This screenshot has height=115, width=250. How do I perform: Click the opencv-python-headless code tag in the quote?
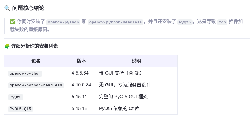(x=116, y=22)
